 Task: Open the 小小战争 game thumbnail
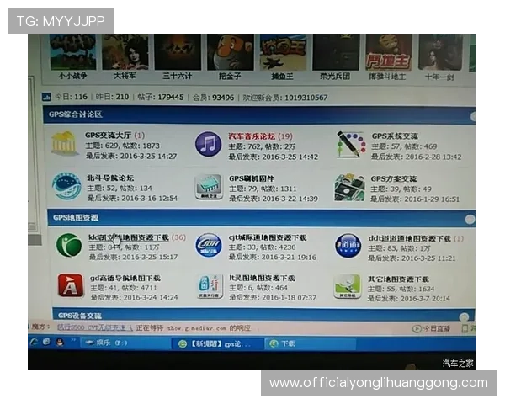72,52
